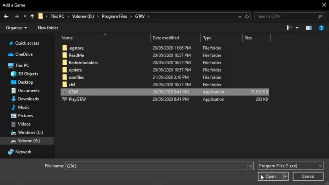Select Volume (D:) drive in sidebar

27,141
